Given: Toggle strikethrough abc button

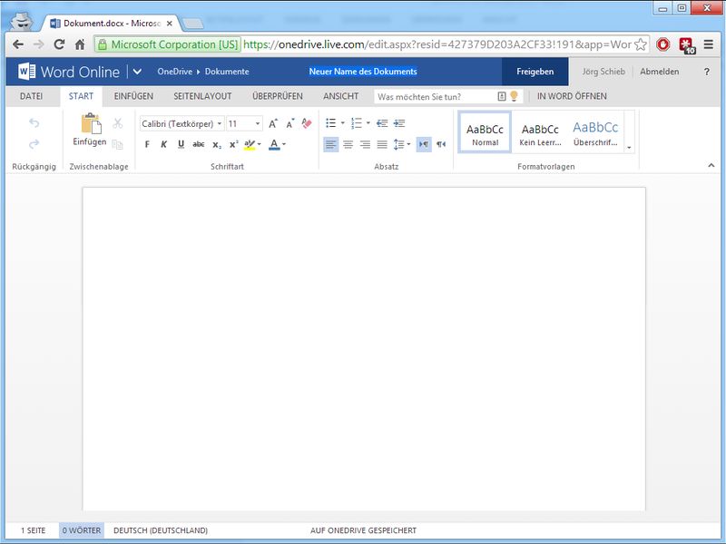Looking at the screenshot, I should pos(199,144).
